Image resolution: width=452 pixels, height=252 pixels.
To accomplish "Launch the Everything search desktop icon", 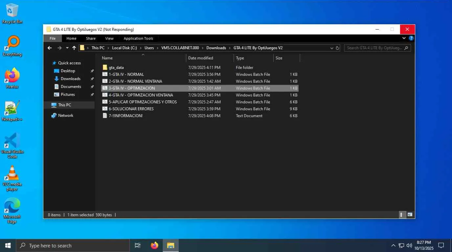I will pos(12,46).
